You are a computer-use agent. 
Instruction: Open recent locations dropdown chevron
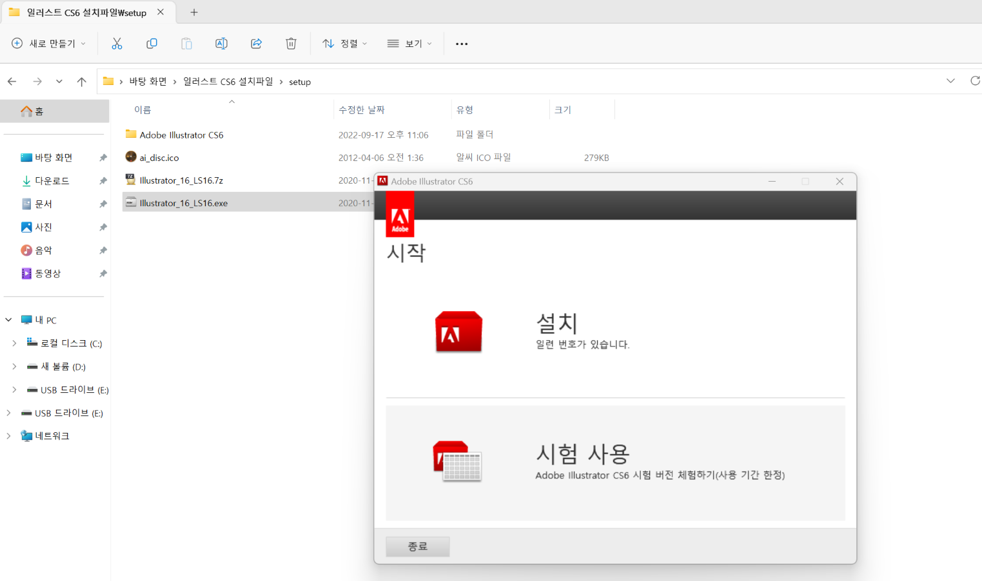click(x=59, y=82)
